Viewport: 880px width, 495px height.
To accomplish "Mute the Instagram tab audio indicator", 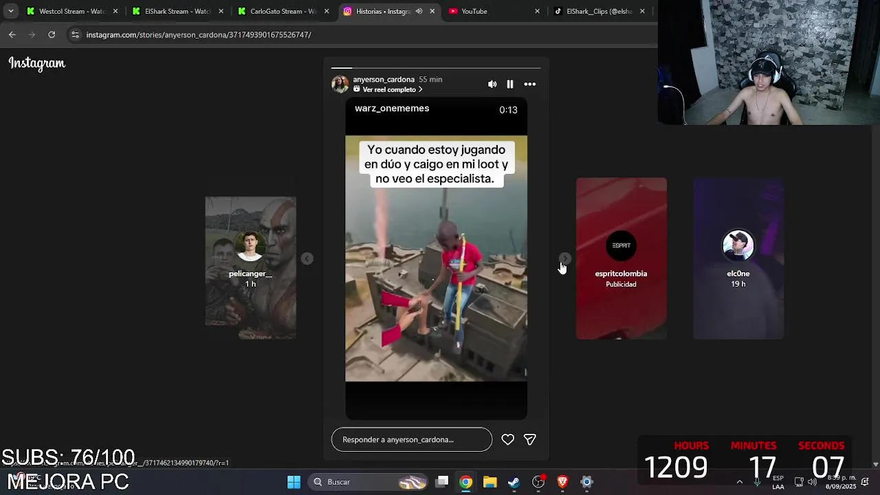I will point(419,11).
